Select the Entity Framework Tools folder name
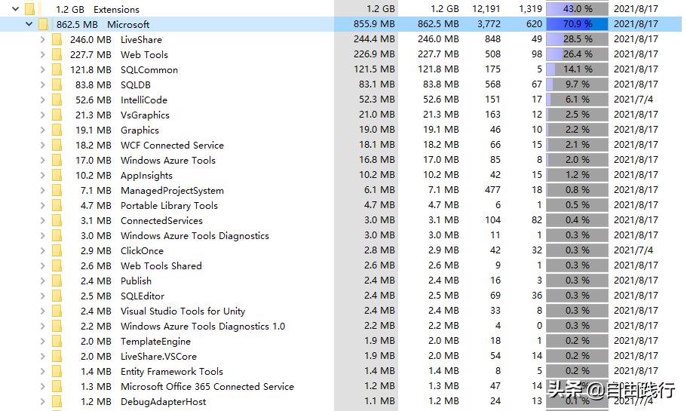687x411 pixels. pyautogui.click(x=172, y=372)
